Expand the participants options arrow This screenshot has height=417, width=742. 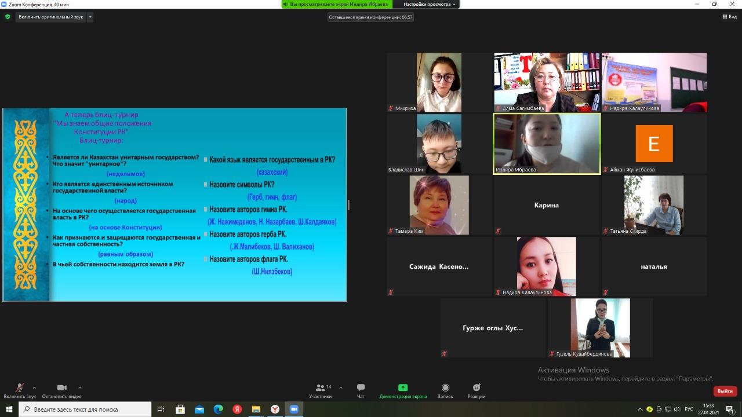pyautogui.click(x=340, y=387)
